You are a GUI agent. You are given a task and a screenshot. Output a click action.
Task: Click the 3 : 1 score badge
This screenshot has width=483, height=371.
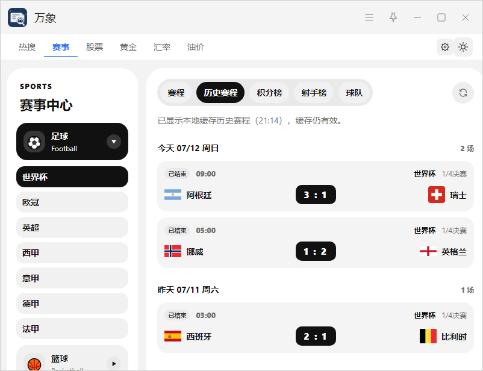(316, 195)
